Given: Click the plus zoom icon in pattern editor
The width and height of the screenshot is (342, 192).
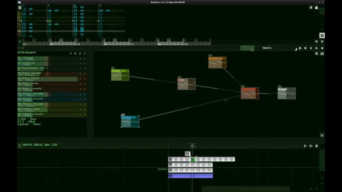Looking at the screenshot, I should tap(322, 24).
